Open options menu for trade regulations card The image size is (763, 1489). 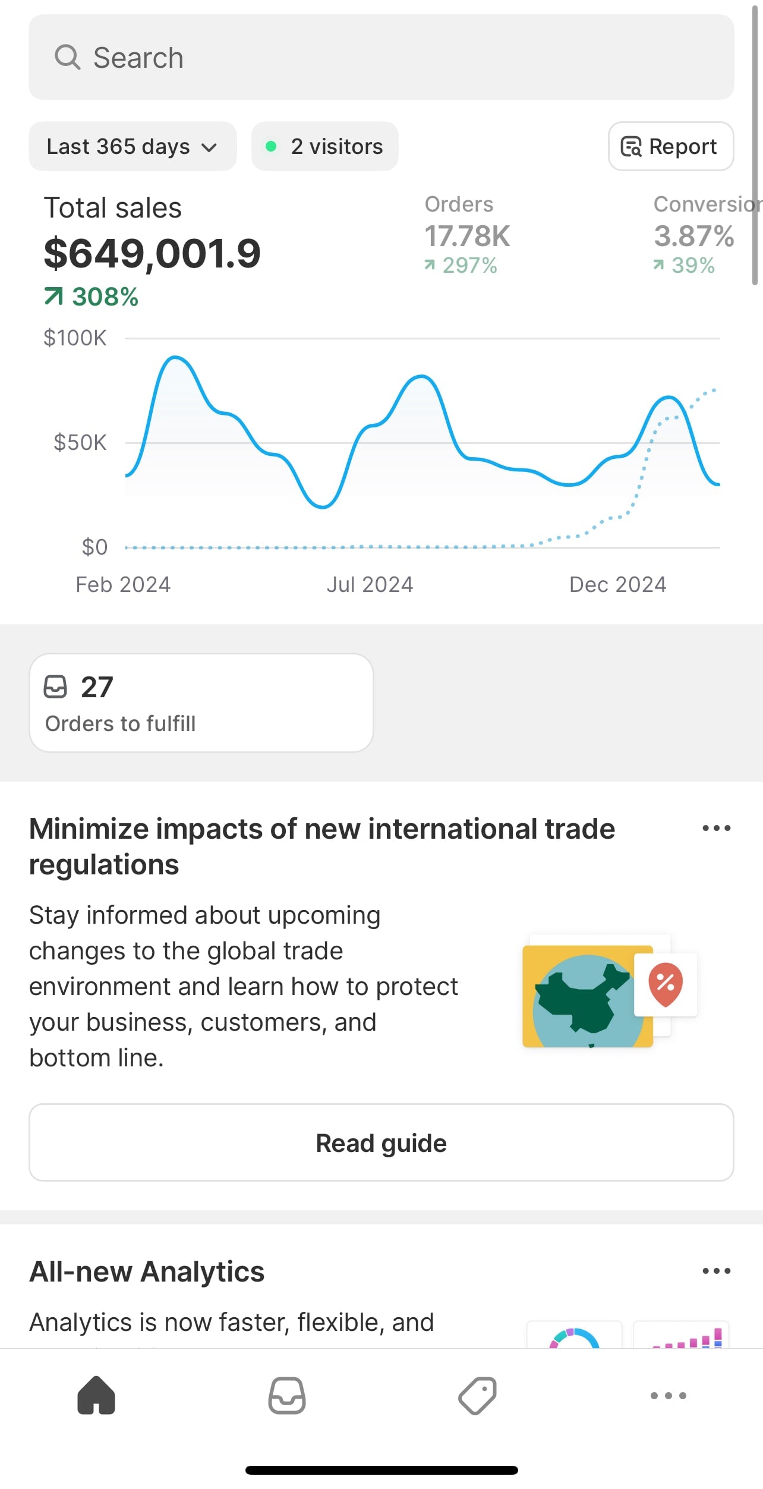click(x=716, y=828)
